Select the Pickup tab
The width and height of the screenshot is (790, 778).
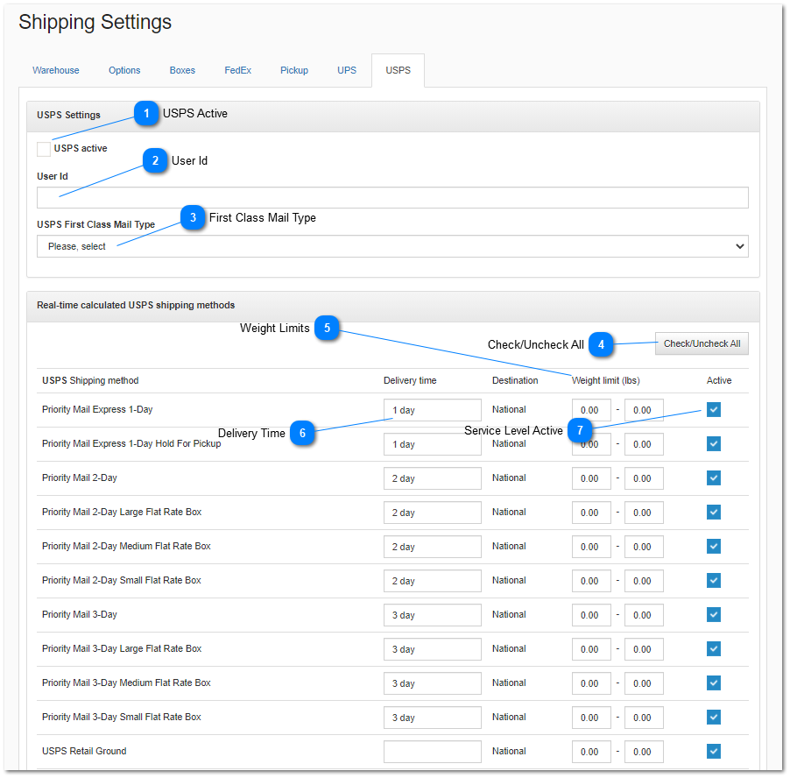click(294, 70)
